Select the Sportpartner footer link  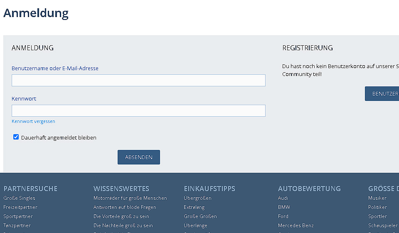(x=18, y=216)
